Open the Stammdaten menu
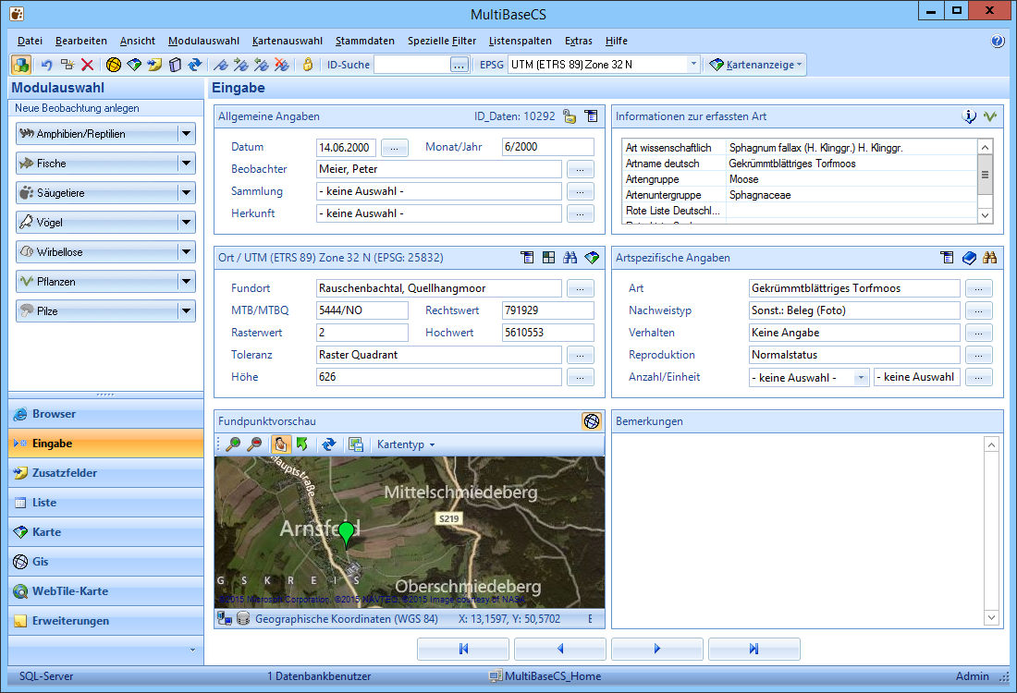The width and height of the screenshot is (1017, 693). (364, 41)
